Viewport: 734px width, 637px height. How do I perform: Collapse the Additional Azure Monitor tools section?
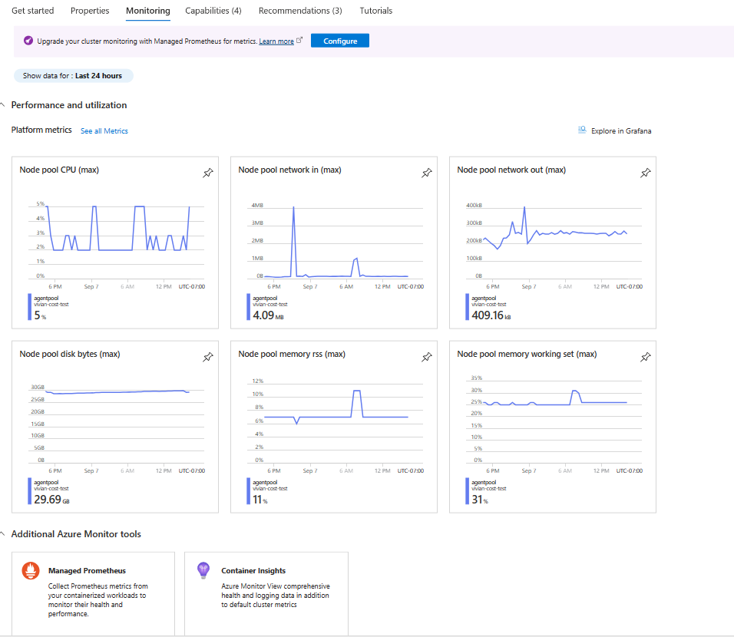point(3,534)
